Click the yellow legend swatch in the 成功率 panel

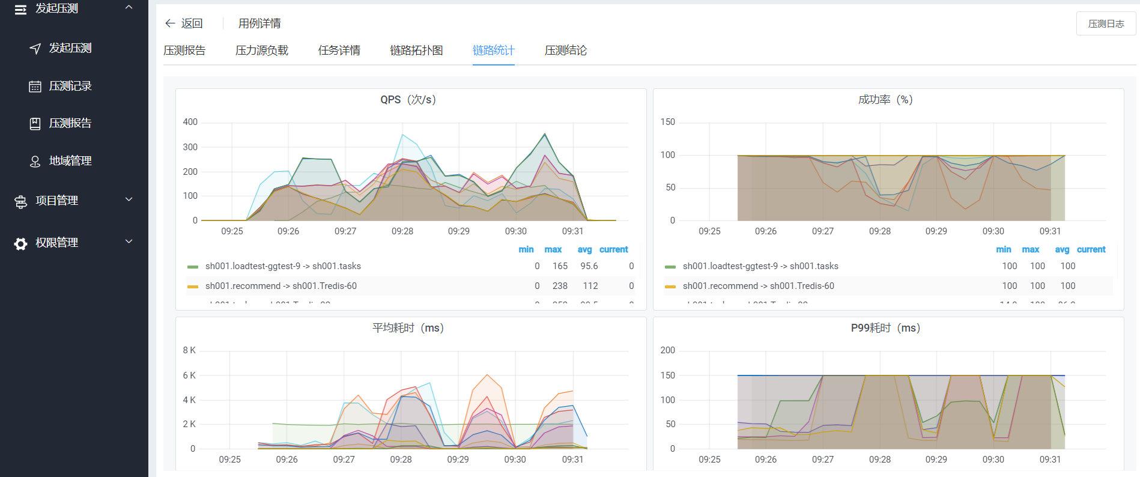click(670, 287)
